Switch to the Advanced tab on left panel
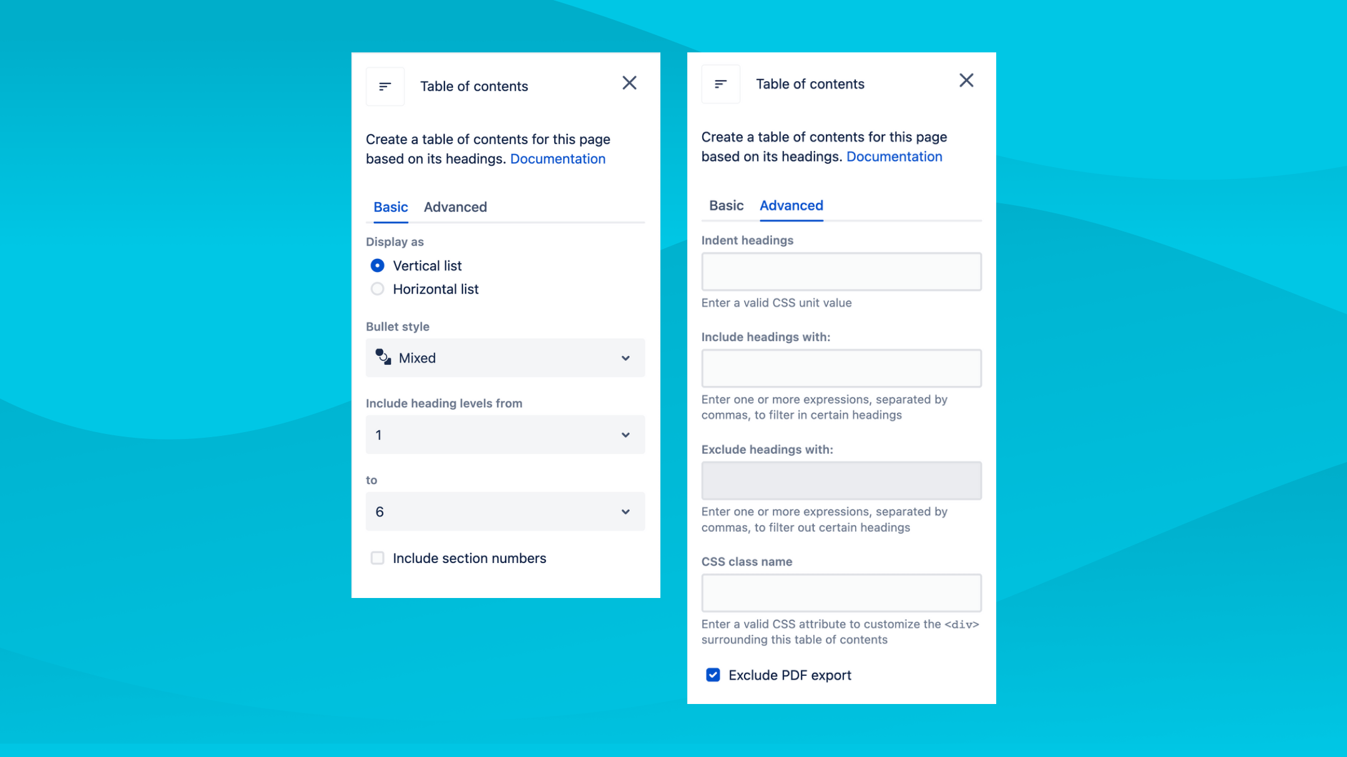The width and height of the screenshot is (1347, 757). [x=455, y=206]
